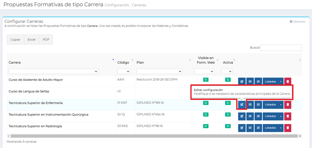312x148 pixels.
Task: Open the Activa filter dropdown
Action: pos(227,71)
